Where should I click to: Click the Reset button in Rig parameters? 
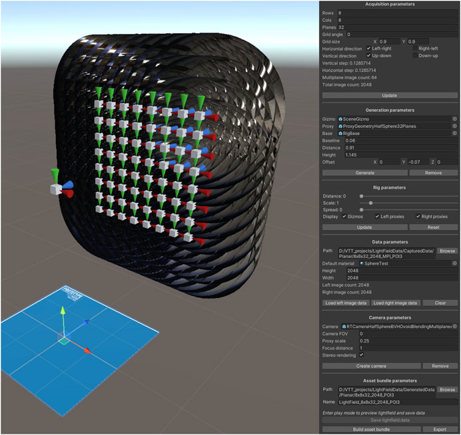[434, 227]
